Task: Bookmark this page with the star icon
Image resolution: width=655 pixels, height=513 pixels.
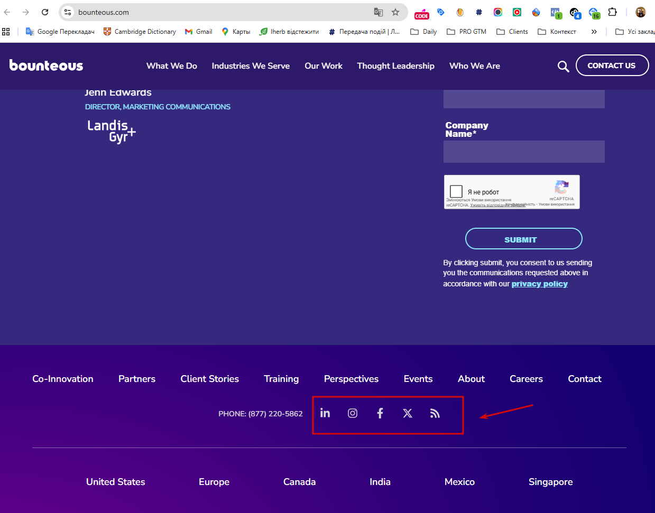Action: click(395, 12)
